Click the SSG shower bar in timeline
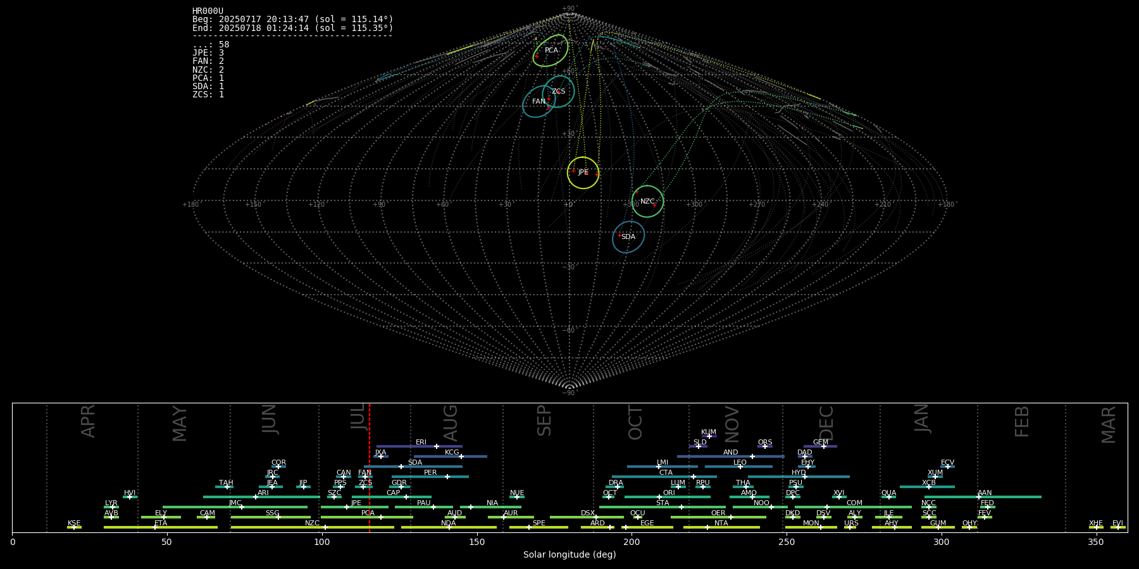The image size is (1139, 569). pyautogui.click(x=271, y=517)
